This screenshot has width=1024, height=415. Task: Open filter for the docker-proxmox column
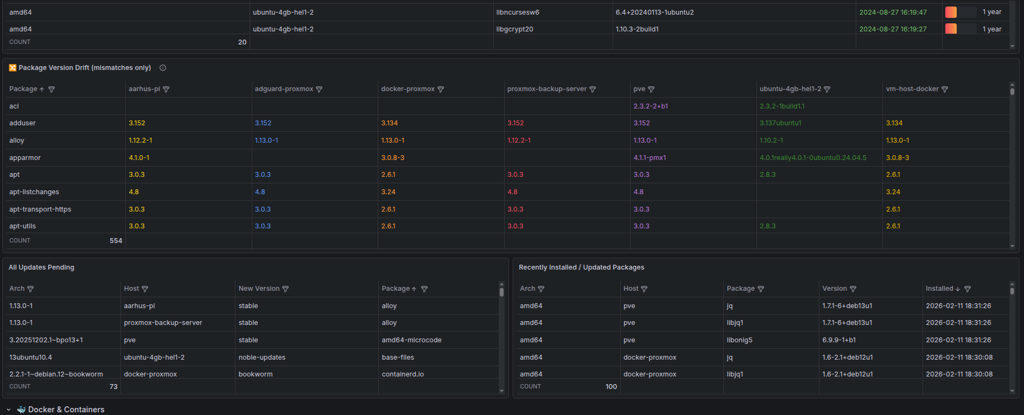441,90
